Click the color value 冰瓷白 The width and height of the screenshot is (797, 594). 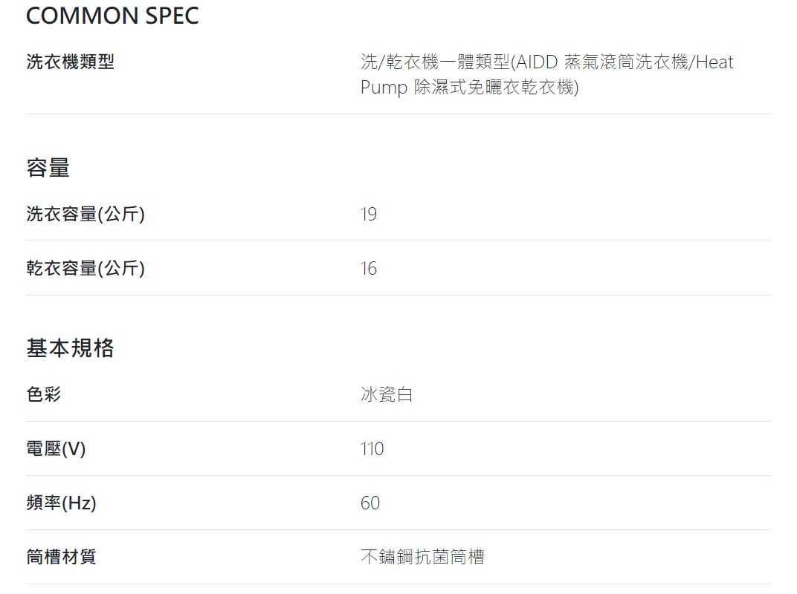point(387,394)
